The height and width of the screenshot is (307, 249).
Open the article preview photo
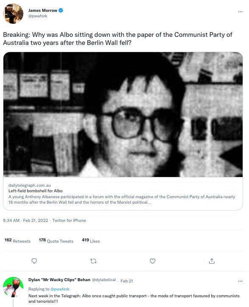(x=123, y=114)
